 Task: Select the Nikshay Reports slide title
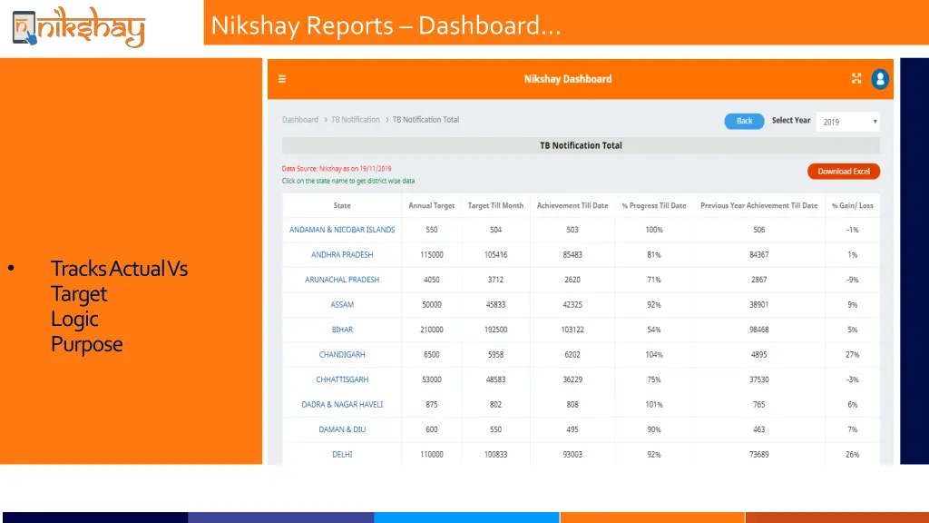(386, 25)
